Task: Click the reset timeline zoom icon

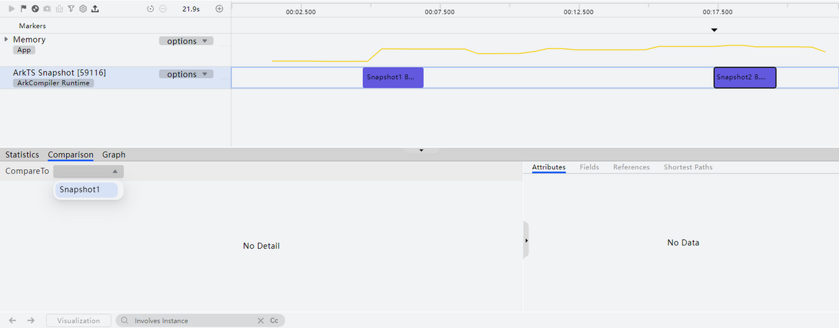Action: 151,9
